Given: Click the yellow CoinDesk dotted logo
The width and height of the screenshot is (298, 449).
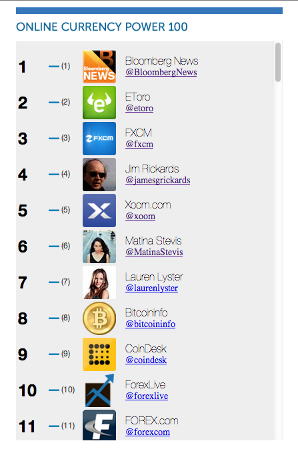Looking at the screenshot, I should coord(99,354).
